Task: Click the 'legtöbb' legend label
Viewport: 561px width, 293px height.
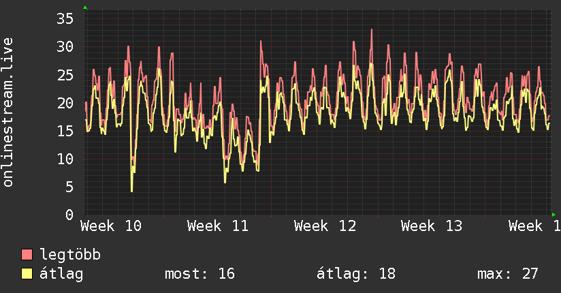Action: [x=70, y=254]
